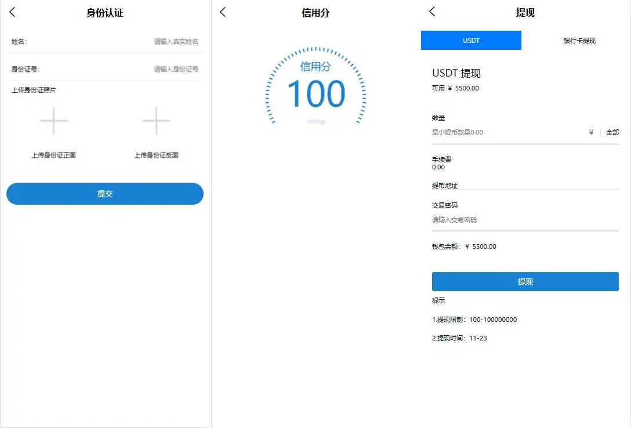Tap 全部 to withdraw the full amount
The width and height of the screenshot is (631, 428).
click(x=613, y=132)
